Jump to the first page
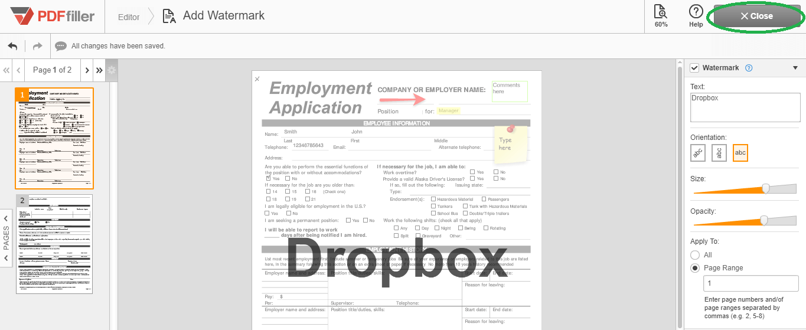 click(x=6, y=70)
